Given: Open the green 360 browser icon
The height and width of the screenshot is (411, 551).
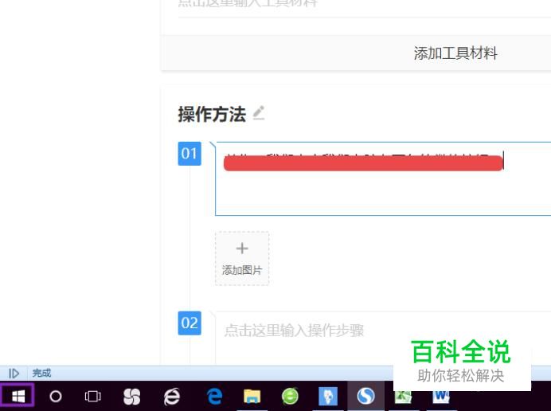Looking at the screenshot, I should pyautogui.click(x=291, y=396).
